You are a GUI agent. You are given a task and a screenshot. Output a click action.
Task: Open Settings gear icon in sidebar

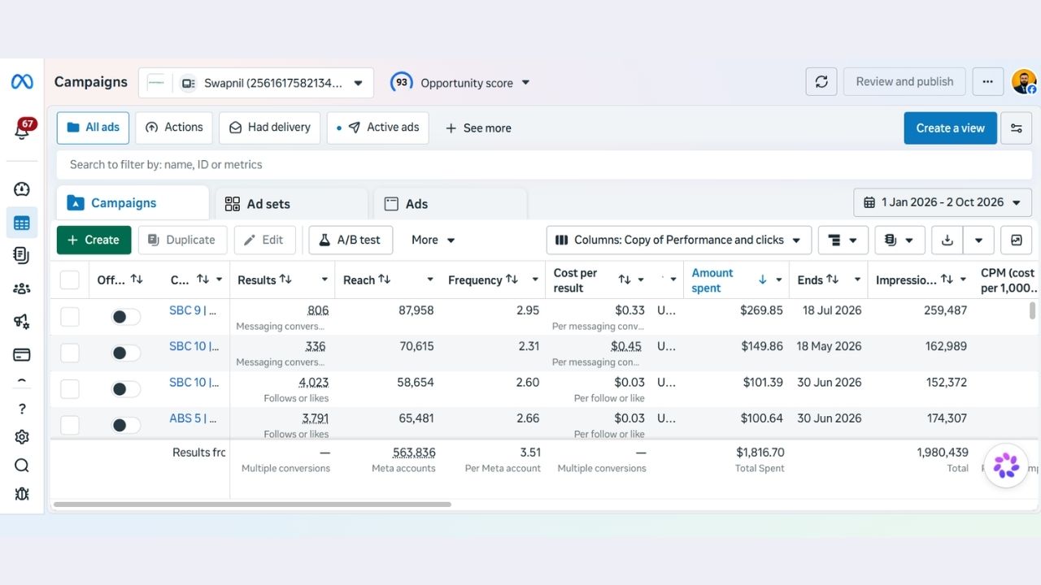pyautogui.click(x=22, y=437)
